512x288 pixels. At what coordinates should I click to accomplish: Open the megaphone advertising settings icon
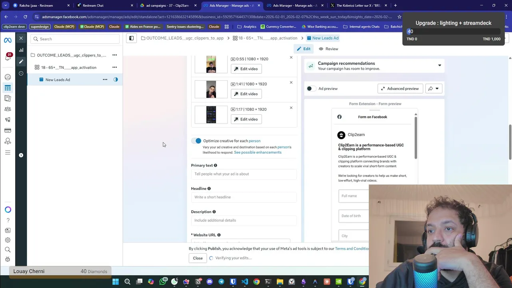pos(8,120)
